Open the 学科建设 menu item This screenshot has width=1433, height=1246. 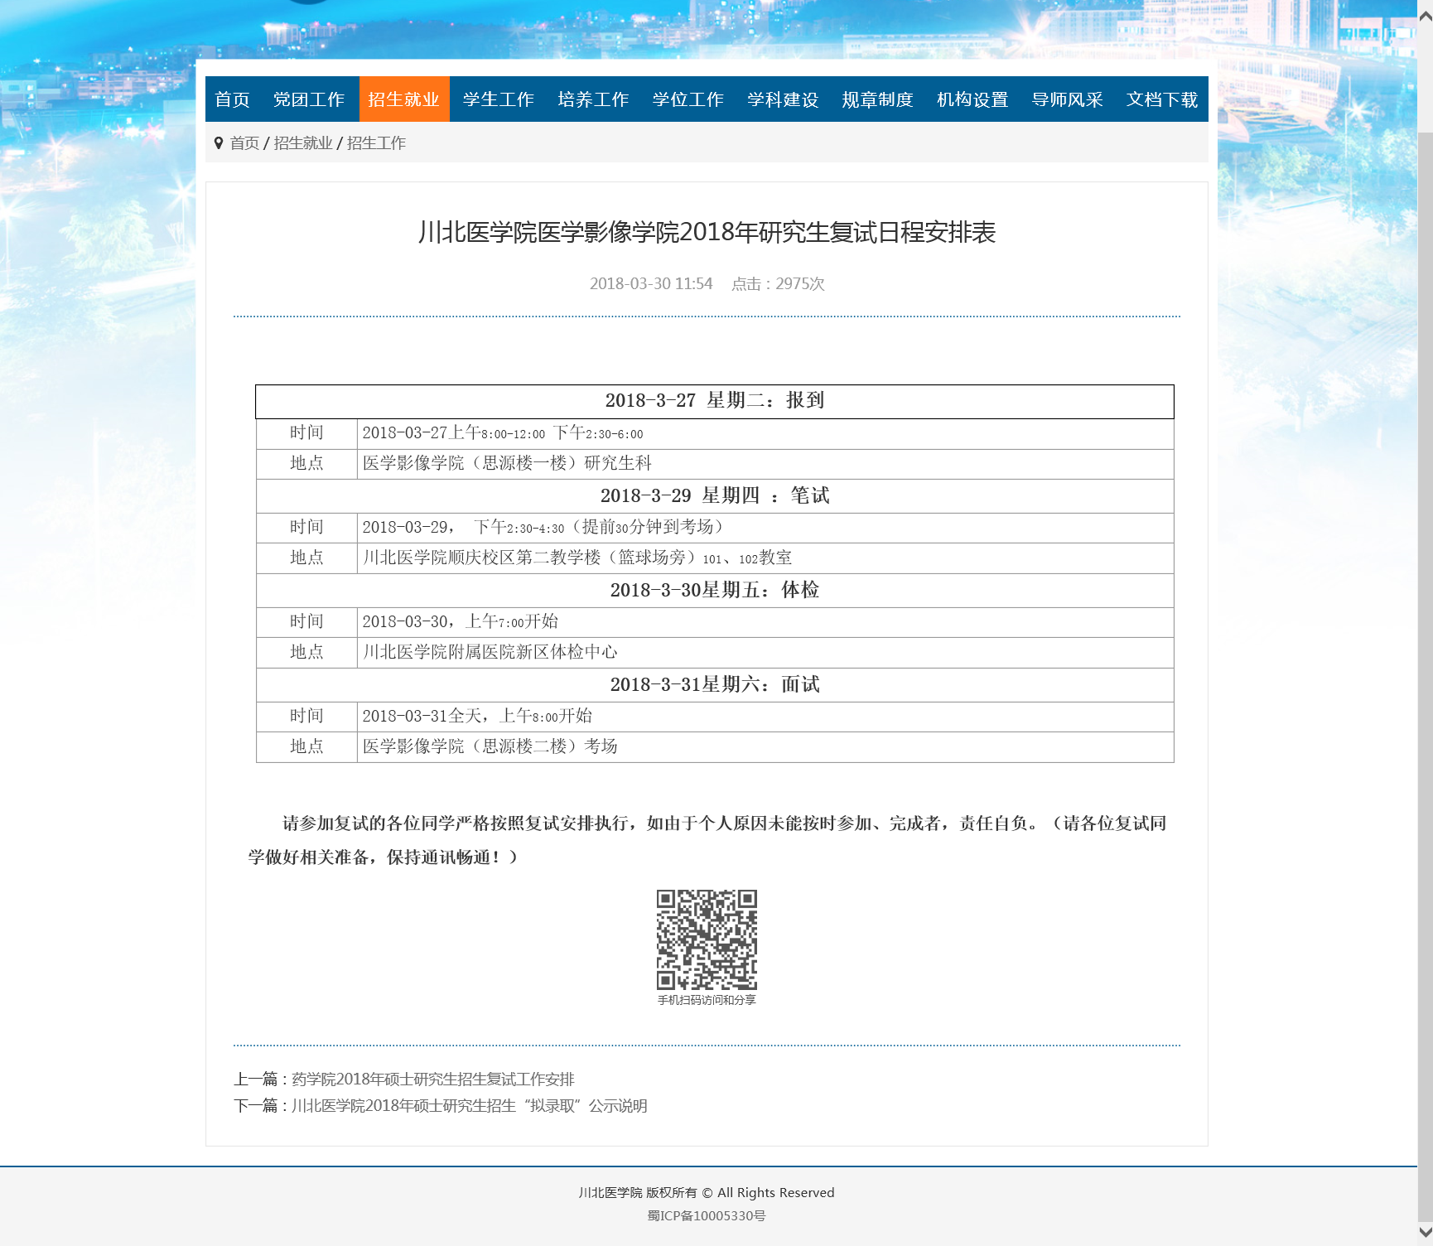[783, 99]
